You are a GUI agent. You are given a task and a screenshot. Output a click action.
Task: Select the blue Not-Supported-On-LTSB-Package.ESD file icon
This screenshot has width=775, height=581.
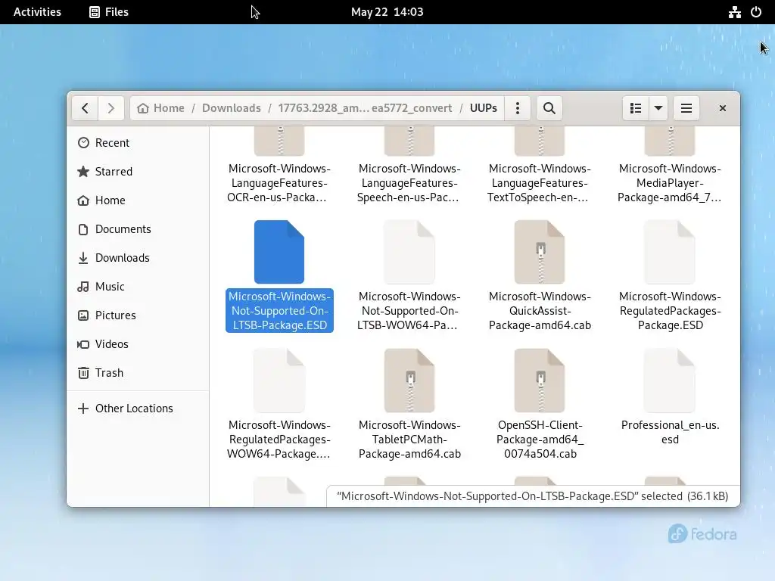pyautogui.click(x=279, y=252)
